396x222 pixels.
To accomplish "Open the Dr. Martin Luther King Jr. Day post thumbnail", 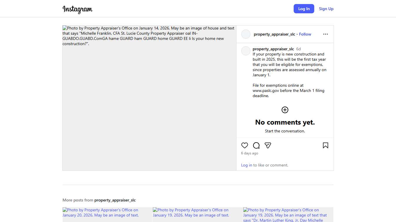I will (x=288, y=214).
